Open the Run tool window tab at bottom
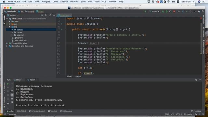Image resolution: width=208 pixels, height=117 pixels. (11, 111)
